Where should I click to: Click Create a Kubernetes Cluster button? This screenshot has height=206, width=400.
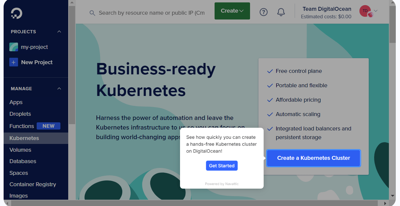[x=313, y=158]
